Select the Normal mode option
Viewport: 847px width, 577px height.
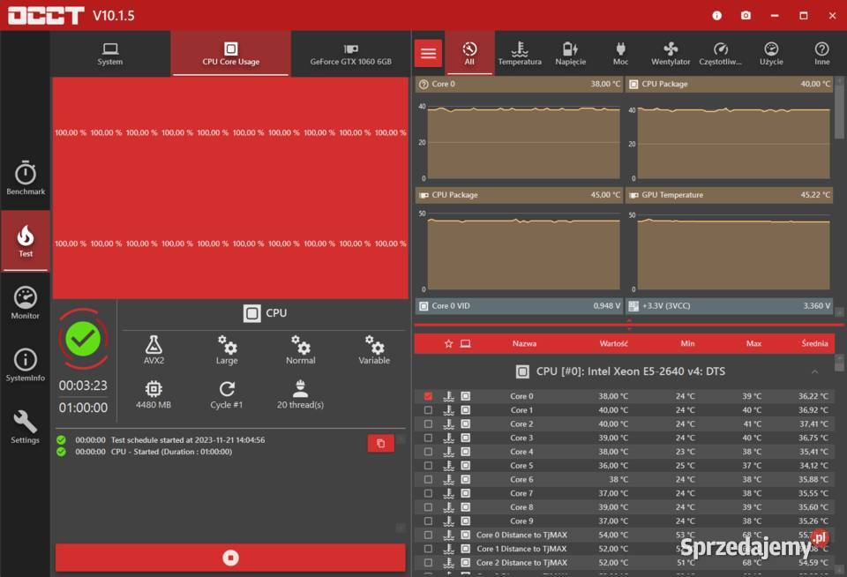point(300,349)
